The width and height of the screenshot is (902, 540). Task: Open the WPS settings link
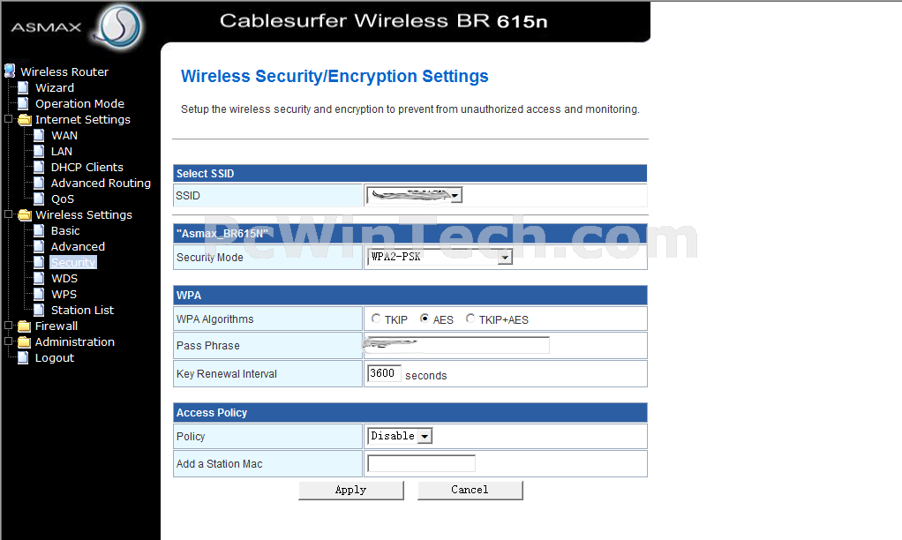pos(64,295)
